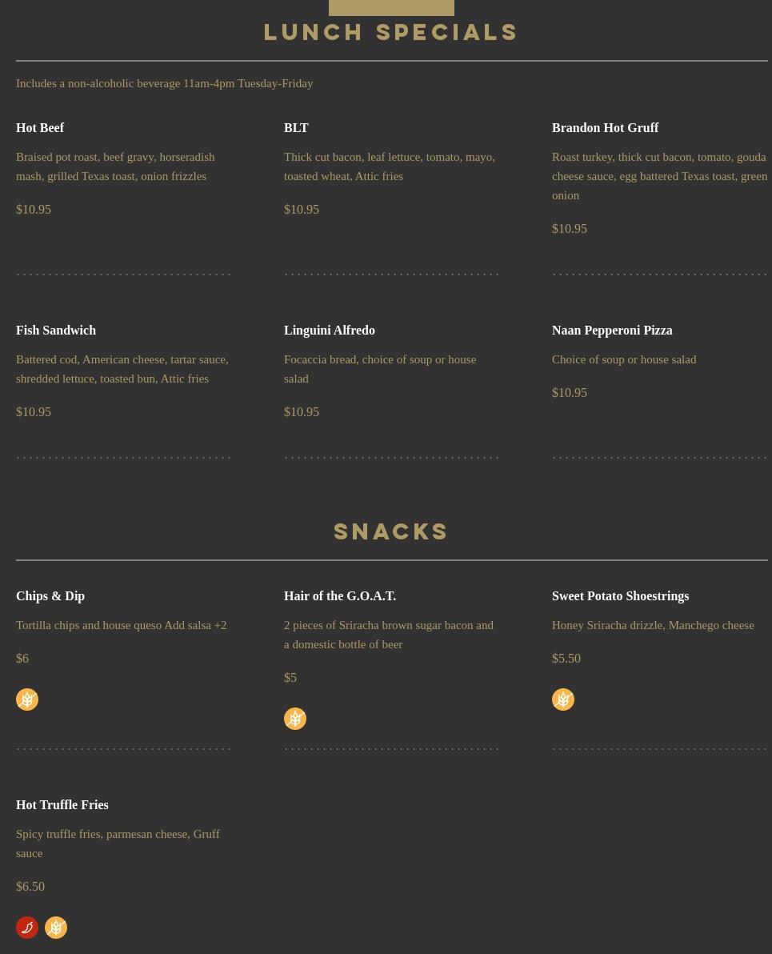Select the Hair of the G.O.A.T. title

pos(340,596)
